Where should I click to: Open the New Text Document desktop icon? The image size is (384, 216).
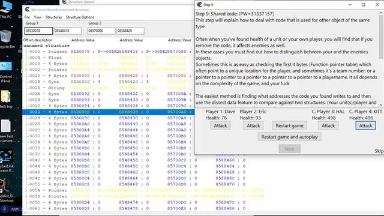click(x=7, y=131)
